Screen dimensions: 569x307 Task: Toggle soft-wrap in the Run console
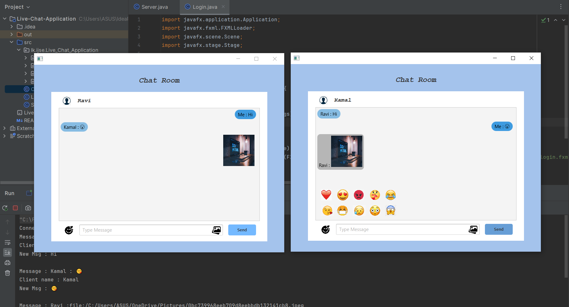pyautogui.click(x=7, y=243)
